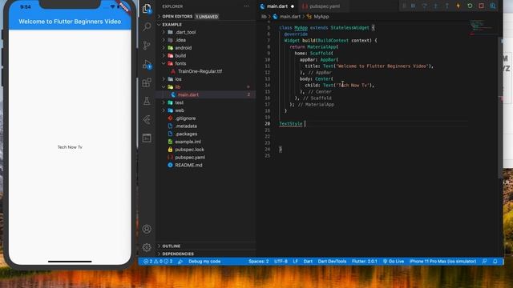
Task: Click the TextStyle text on line 20
Action: pyautogui.click(x=291, y=124)
